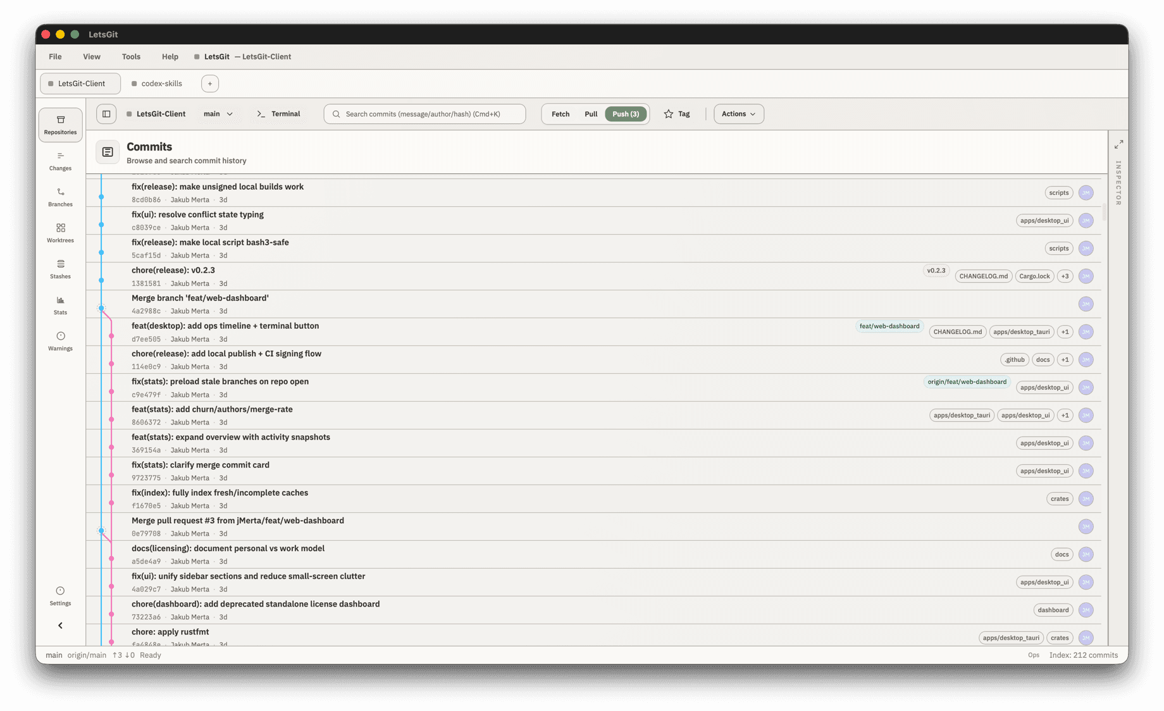The width and height of the screenshot is (1164, 711).
Task: Expand the +3 files badge on v0.2.3 commit
Action: pyautogui.click(x=1065, y=276)
